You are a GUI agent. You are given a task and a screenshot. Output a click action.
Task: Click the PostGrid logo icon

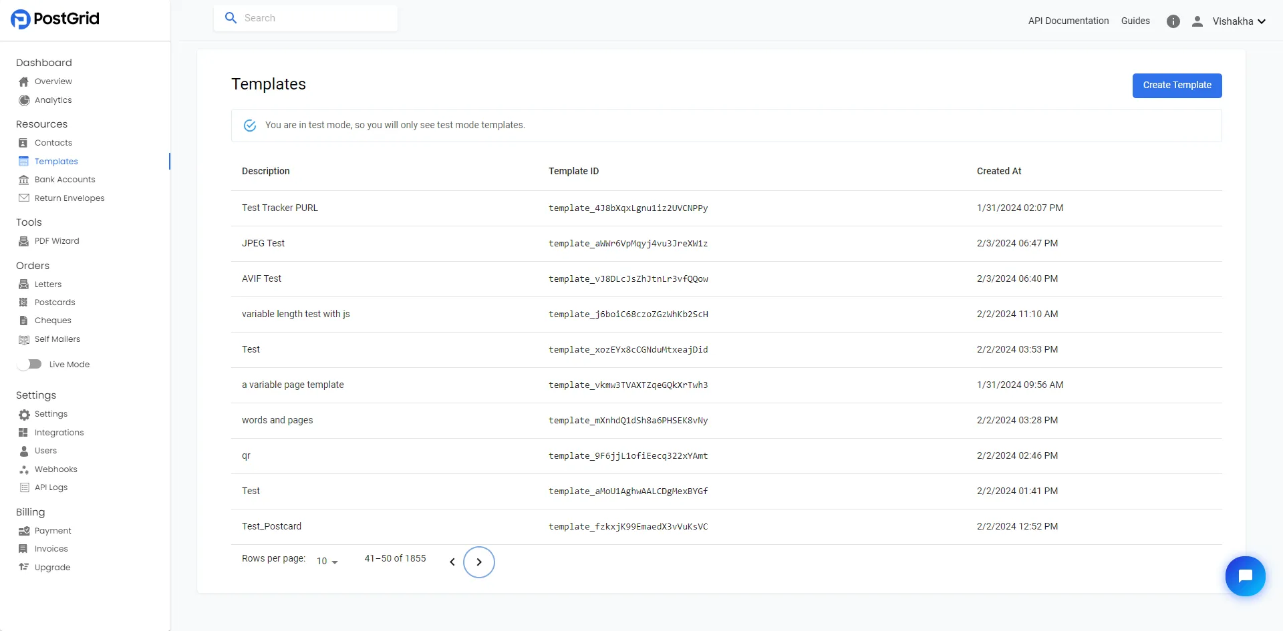21,19
